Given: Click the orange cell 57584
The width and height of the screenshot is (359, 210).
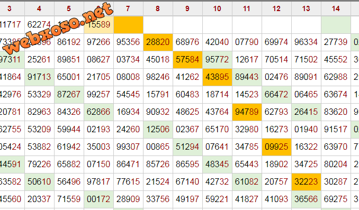Looking at the screenshot, I should coord(187,59).
